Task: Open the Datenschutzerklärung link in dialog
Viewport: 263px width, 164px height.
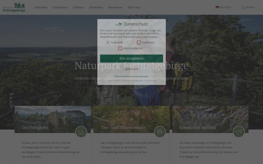Action: 133,80
